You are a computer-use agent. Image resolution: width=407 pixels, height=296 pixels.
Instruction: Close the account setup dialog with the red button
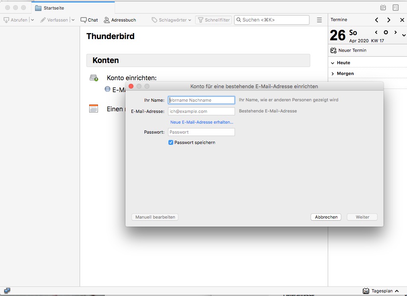[131, 86]
